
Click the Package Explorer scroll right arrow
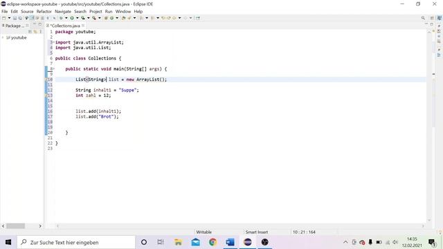[x=40, y=226]
